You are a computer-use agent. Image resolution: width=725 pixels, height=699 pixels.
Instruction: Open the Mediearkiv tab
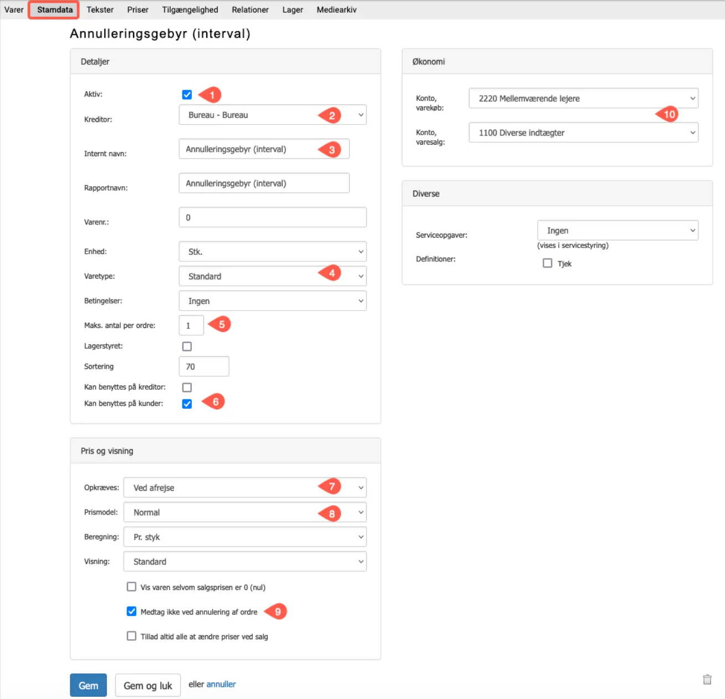pos(336,10)
